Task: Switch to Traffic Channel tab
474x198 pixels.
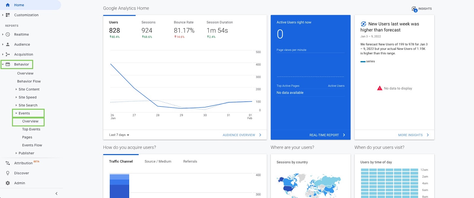Action: [121, 162]
